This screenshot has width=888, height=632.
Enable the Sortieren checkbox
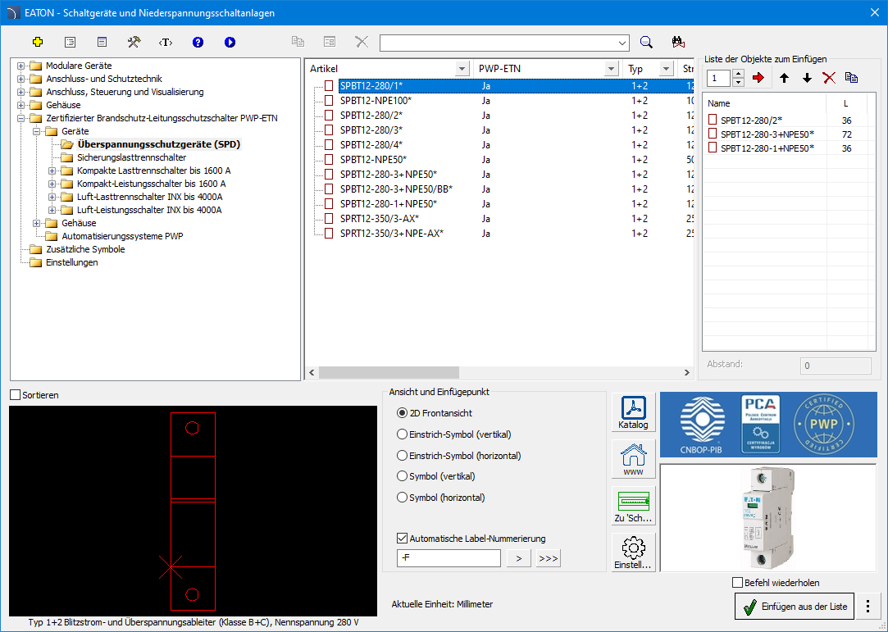pos(16,395)
